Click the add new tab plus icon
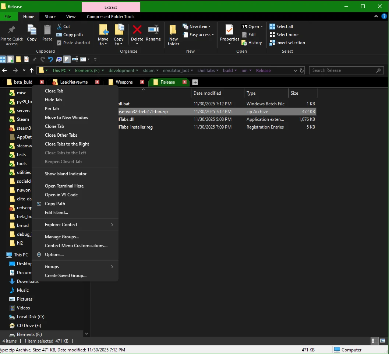The image size is (389, 354). pyautogui.click(x=195, y=82)
